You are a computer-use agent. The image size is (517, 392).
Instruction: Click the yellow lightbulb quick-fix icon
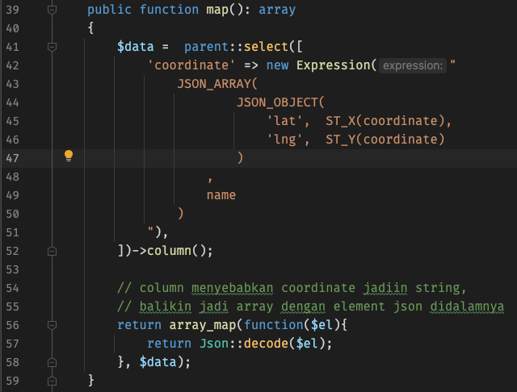[x=69, y=156]
